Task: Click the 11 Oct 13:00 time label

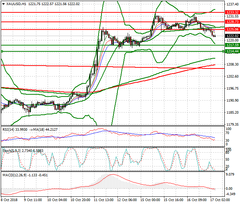Action: 104,200
